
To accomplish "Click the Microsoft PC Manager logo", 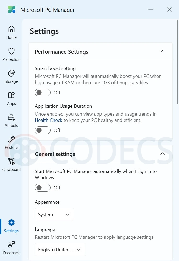I will [x=12, y=9].
